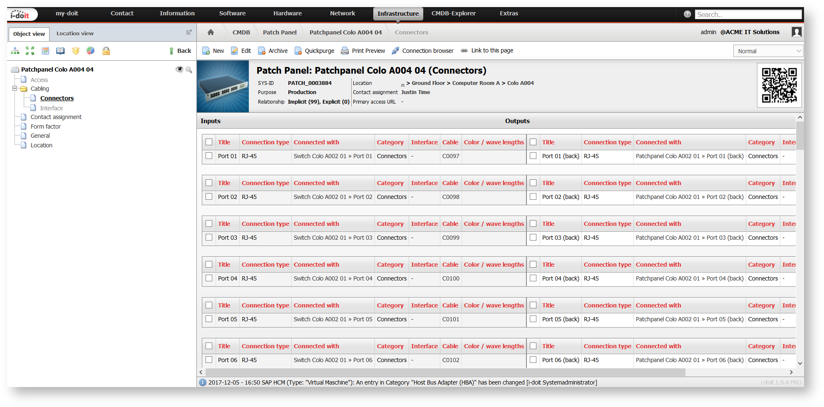The height and width of the screenshot is (407, 824).
Task: Click Archive in the toolbar
Action: pyautogui.click(x=273, y=51)
